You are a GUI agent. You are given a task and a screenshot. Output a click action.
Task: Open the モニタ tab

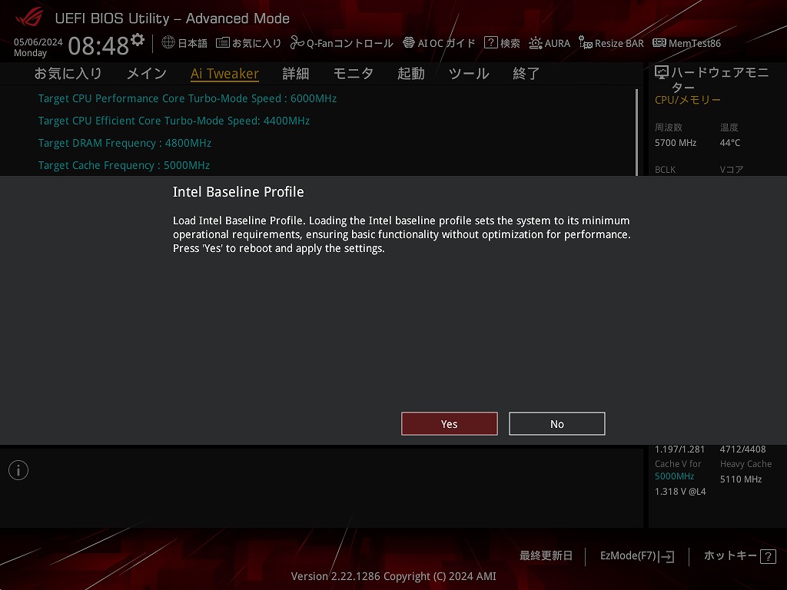[354, 74]
